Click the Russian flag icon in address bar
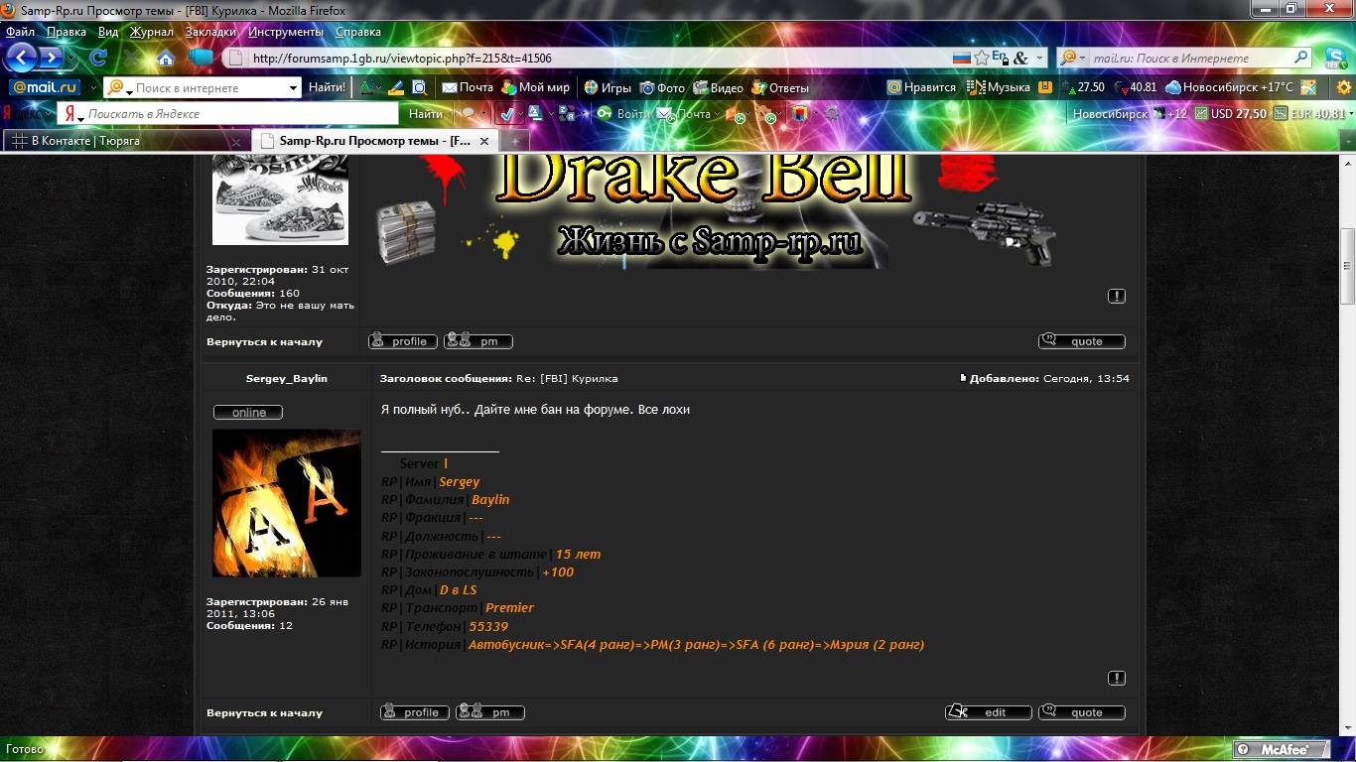 click(961, 59)
